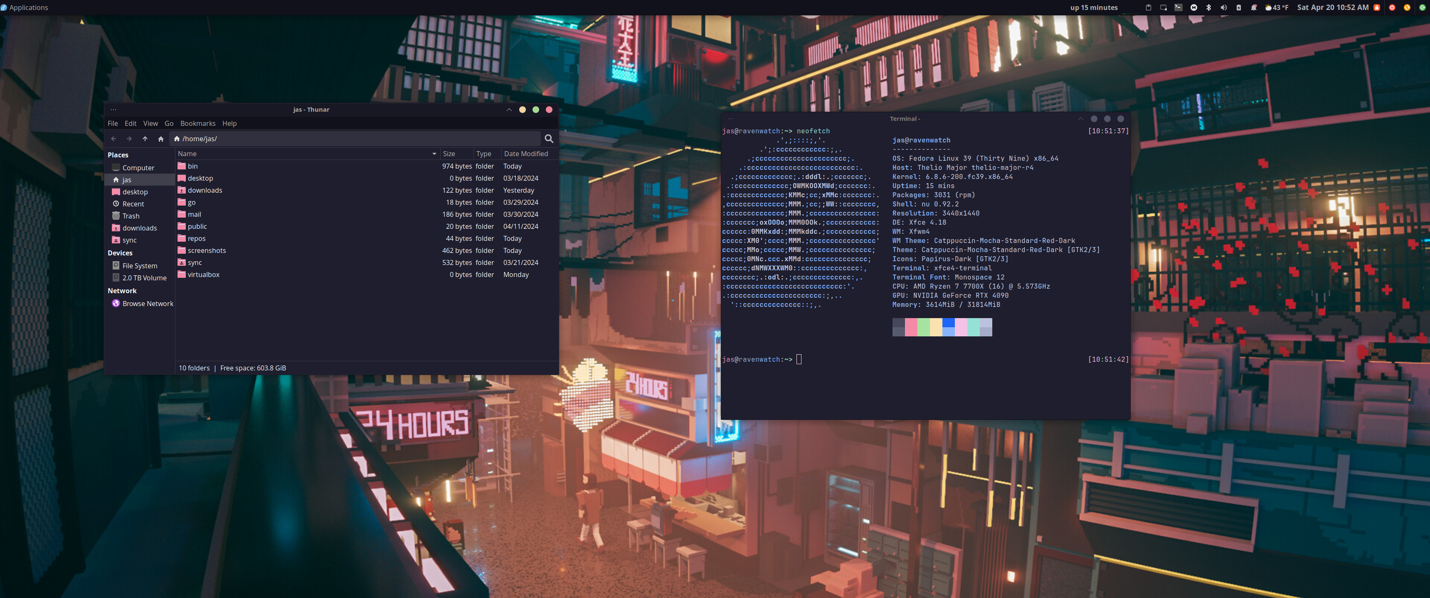Viewport: 1430px width, 598px height.
Task: Open the Thunar window menu dots
Action: coord(113,109)
